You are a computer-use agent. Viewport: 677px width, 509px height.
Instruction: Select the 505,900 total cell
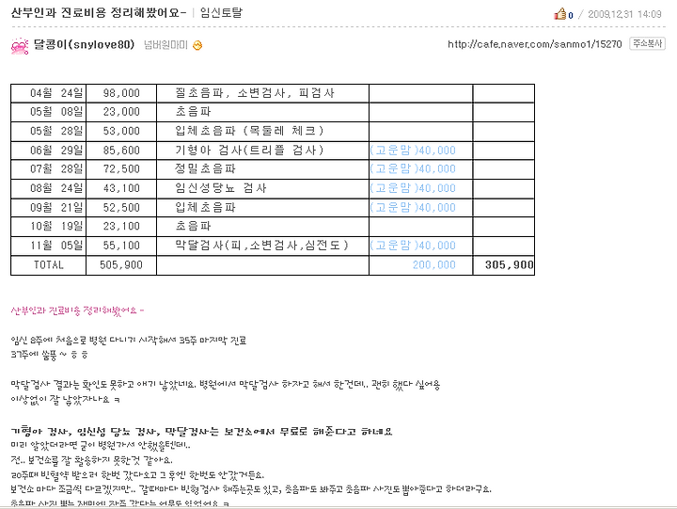click(121, 265)
